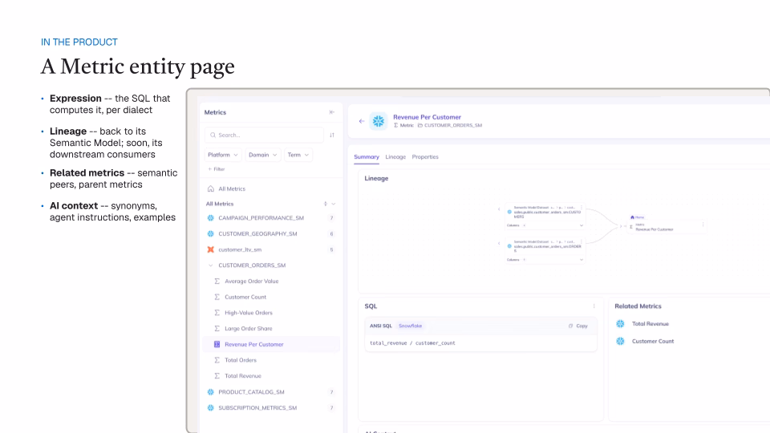Expand PRODUCT_CATALOG_SM semantic model
The width and height of the screenshot is (770, 433).
tap(251, 392)
